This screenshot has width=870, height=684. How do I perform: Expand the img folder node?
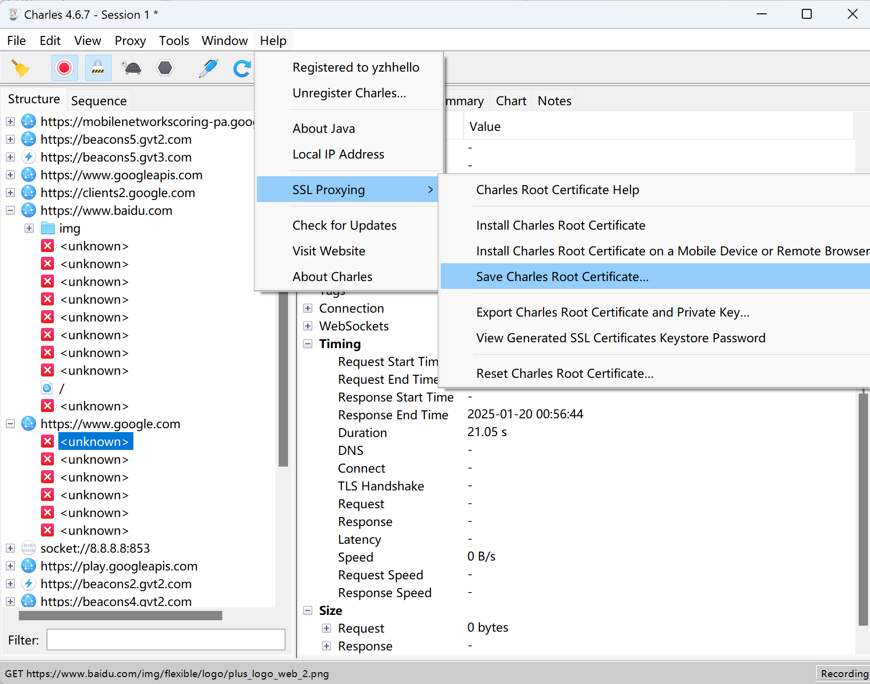pos(29,228)
